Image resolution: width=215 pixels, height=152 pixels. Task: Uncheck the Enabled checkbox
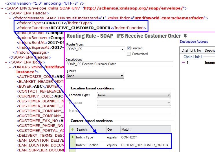[x=129, y=48]
